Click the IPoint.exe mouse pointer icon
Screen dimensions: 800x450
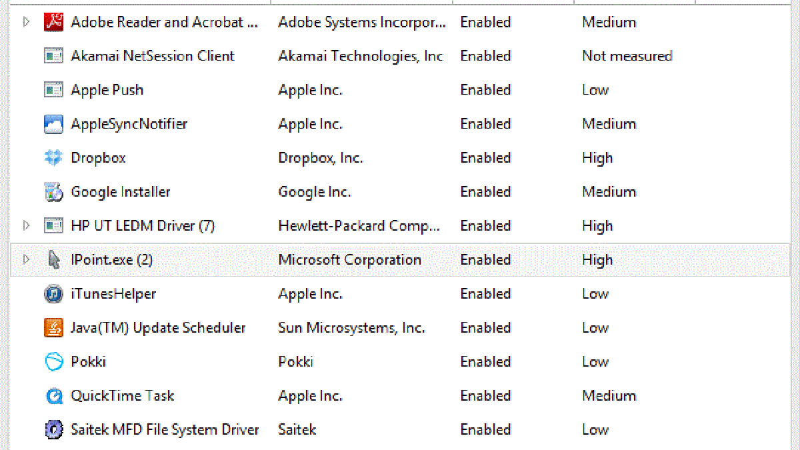click(53, 260)
